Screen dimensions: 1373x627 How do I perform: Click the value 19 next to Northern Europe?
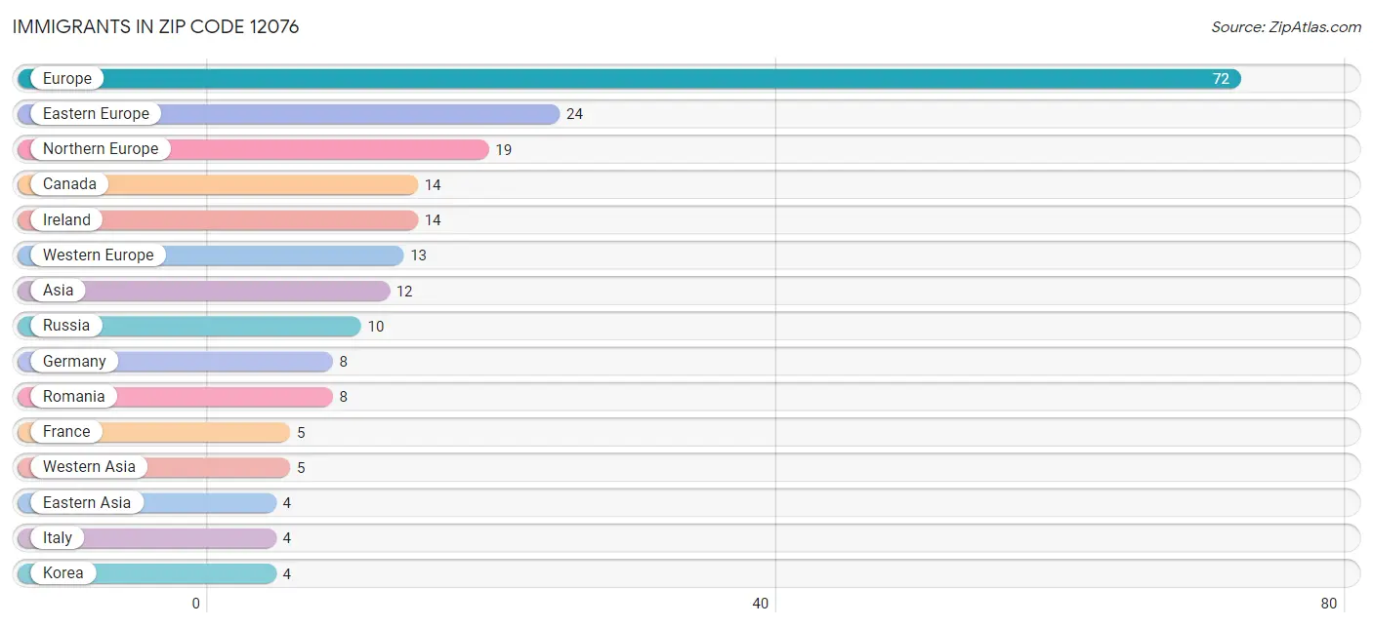503,150
